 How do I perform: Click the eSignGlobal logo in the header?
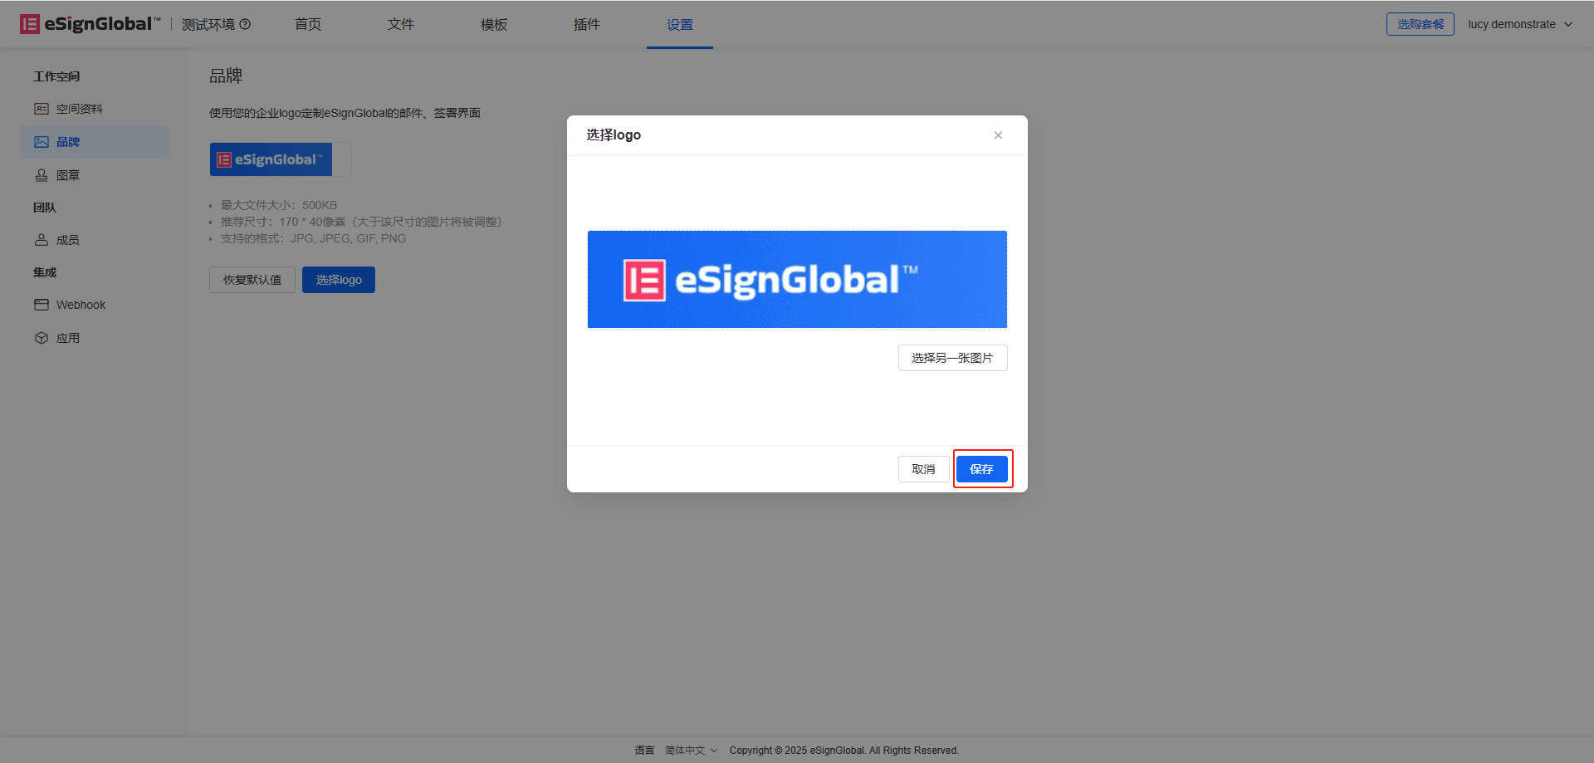click(x=90, y=24)
